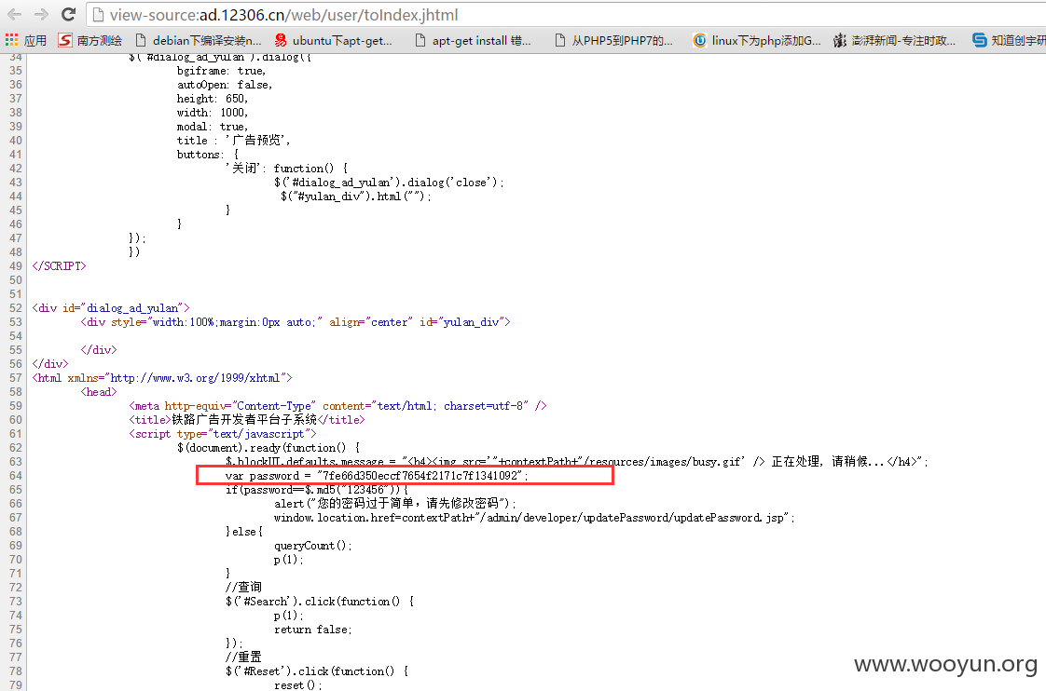Click the 'bgiframe: true,' line
Image resolution: width=1046 pixels, height=691 pixels.
(222, 71)
